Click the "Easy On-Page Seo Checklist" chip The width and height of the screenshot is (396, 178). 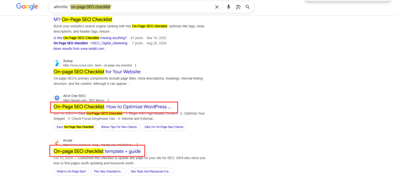click(75, 127)
